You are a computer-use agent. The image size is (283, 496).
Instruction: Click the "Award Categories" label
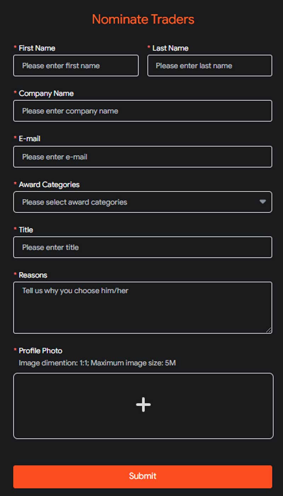tap(49, 185)
